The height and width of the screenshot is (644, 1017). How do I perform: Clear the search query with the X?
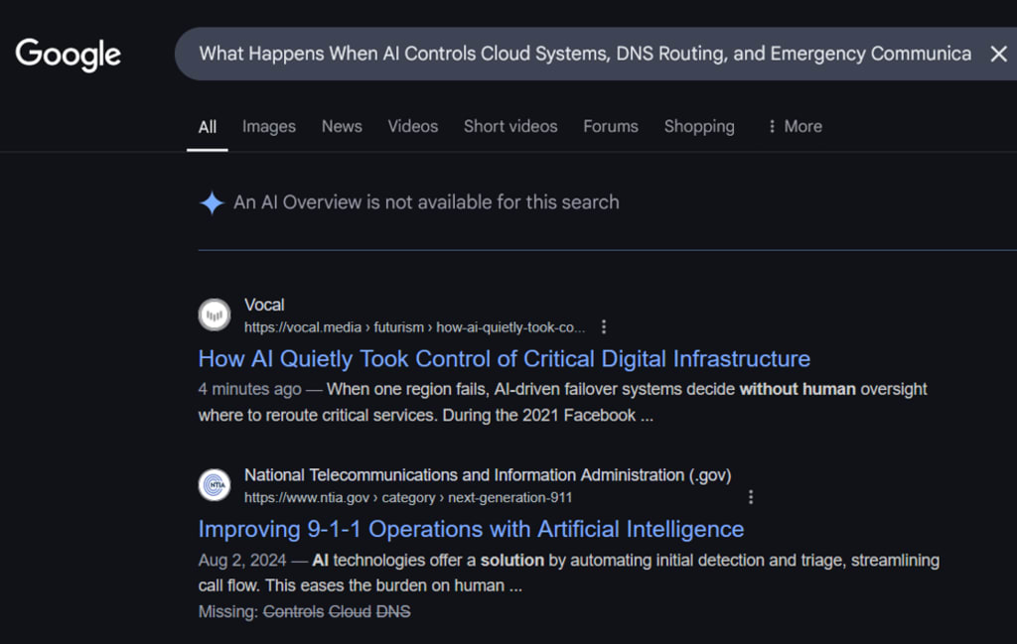pos(998,54)
